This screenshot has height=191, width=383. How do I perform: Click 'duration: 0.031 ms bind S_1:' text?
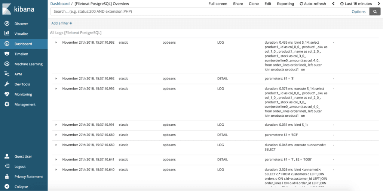(286, 125)
